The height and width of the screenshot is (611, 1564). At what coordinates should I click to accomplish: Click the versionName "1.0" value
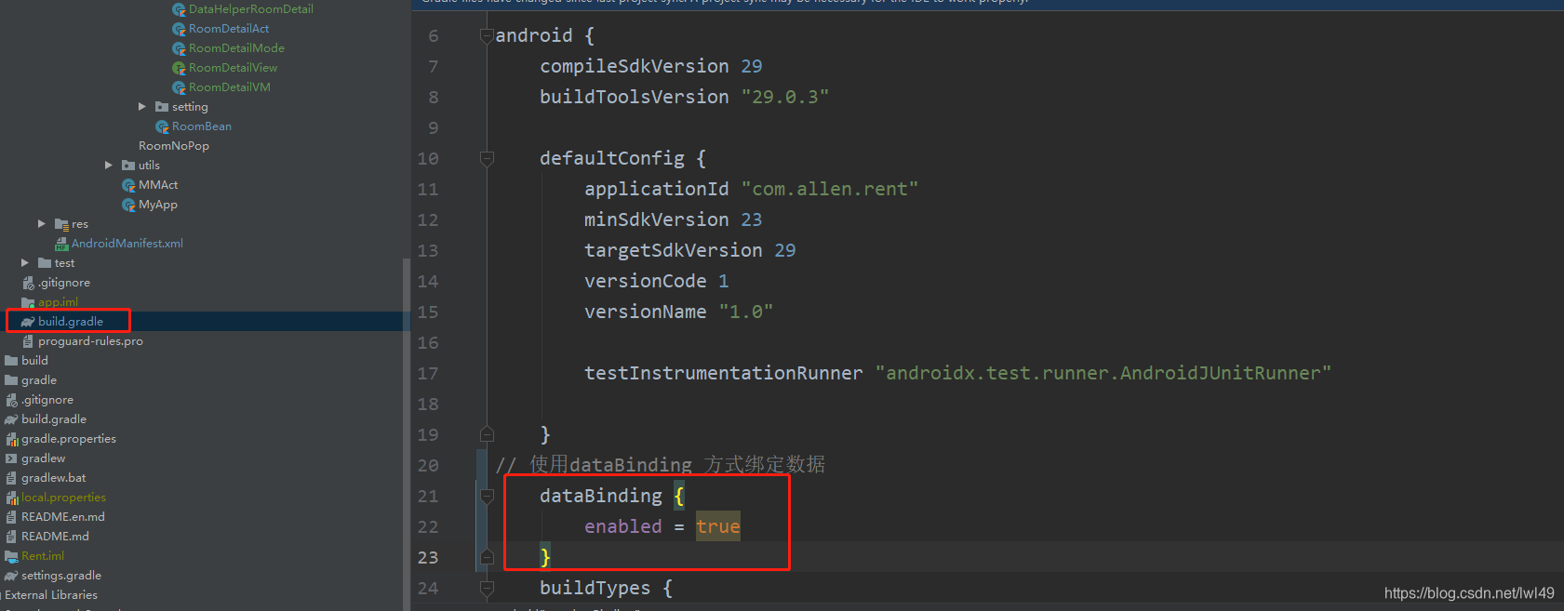[x=746, y=312]
